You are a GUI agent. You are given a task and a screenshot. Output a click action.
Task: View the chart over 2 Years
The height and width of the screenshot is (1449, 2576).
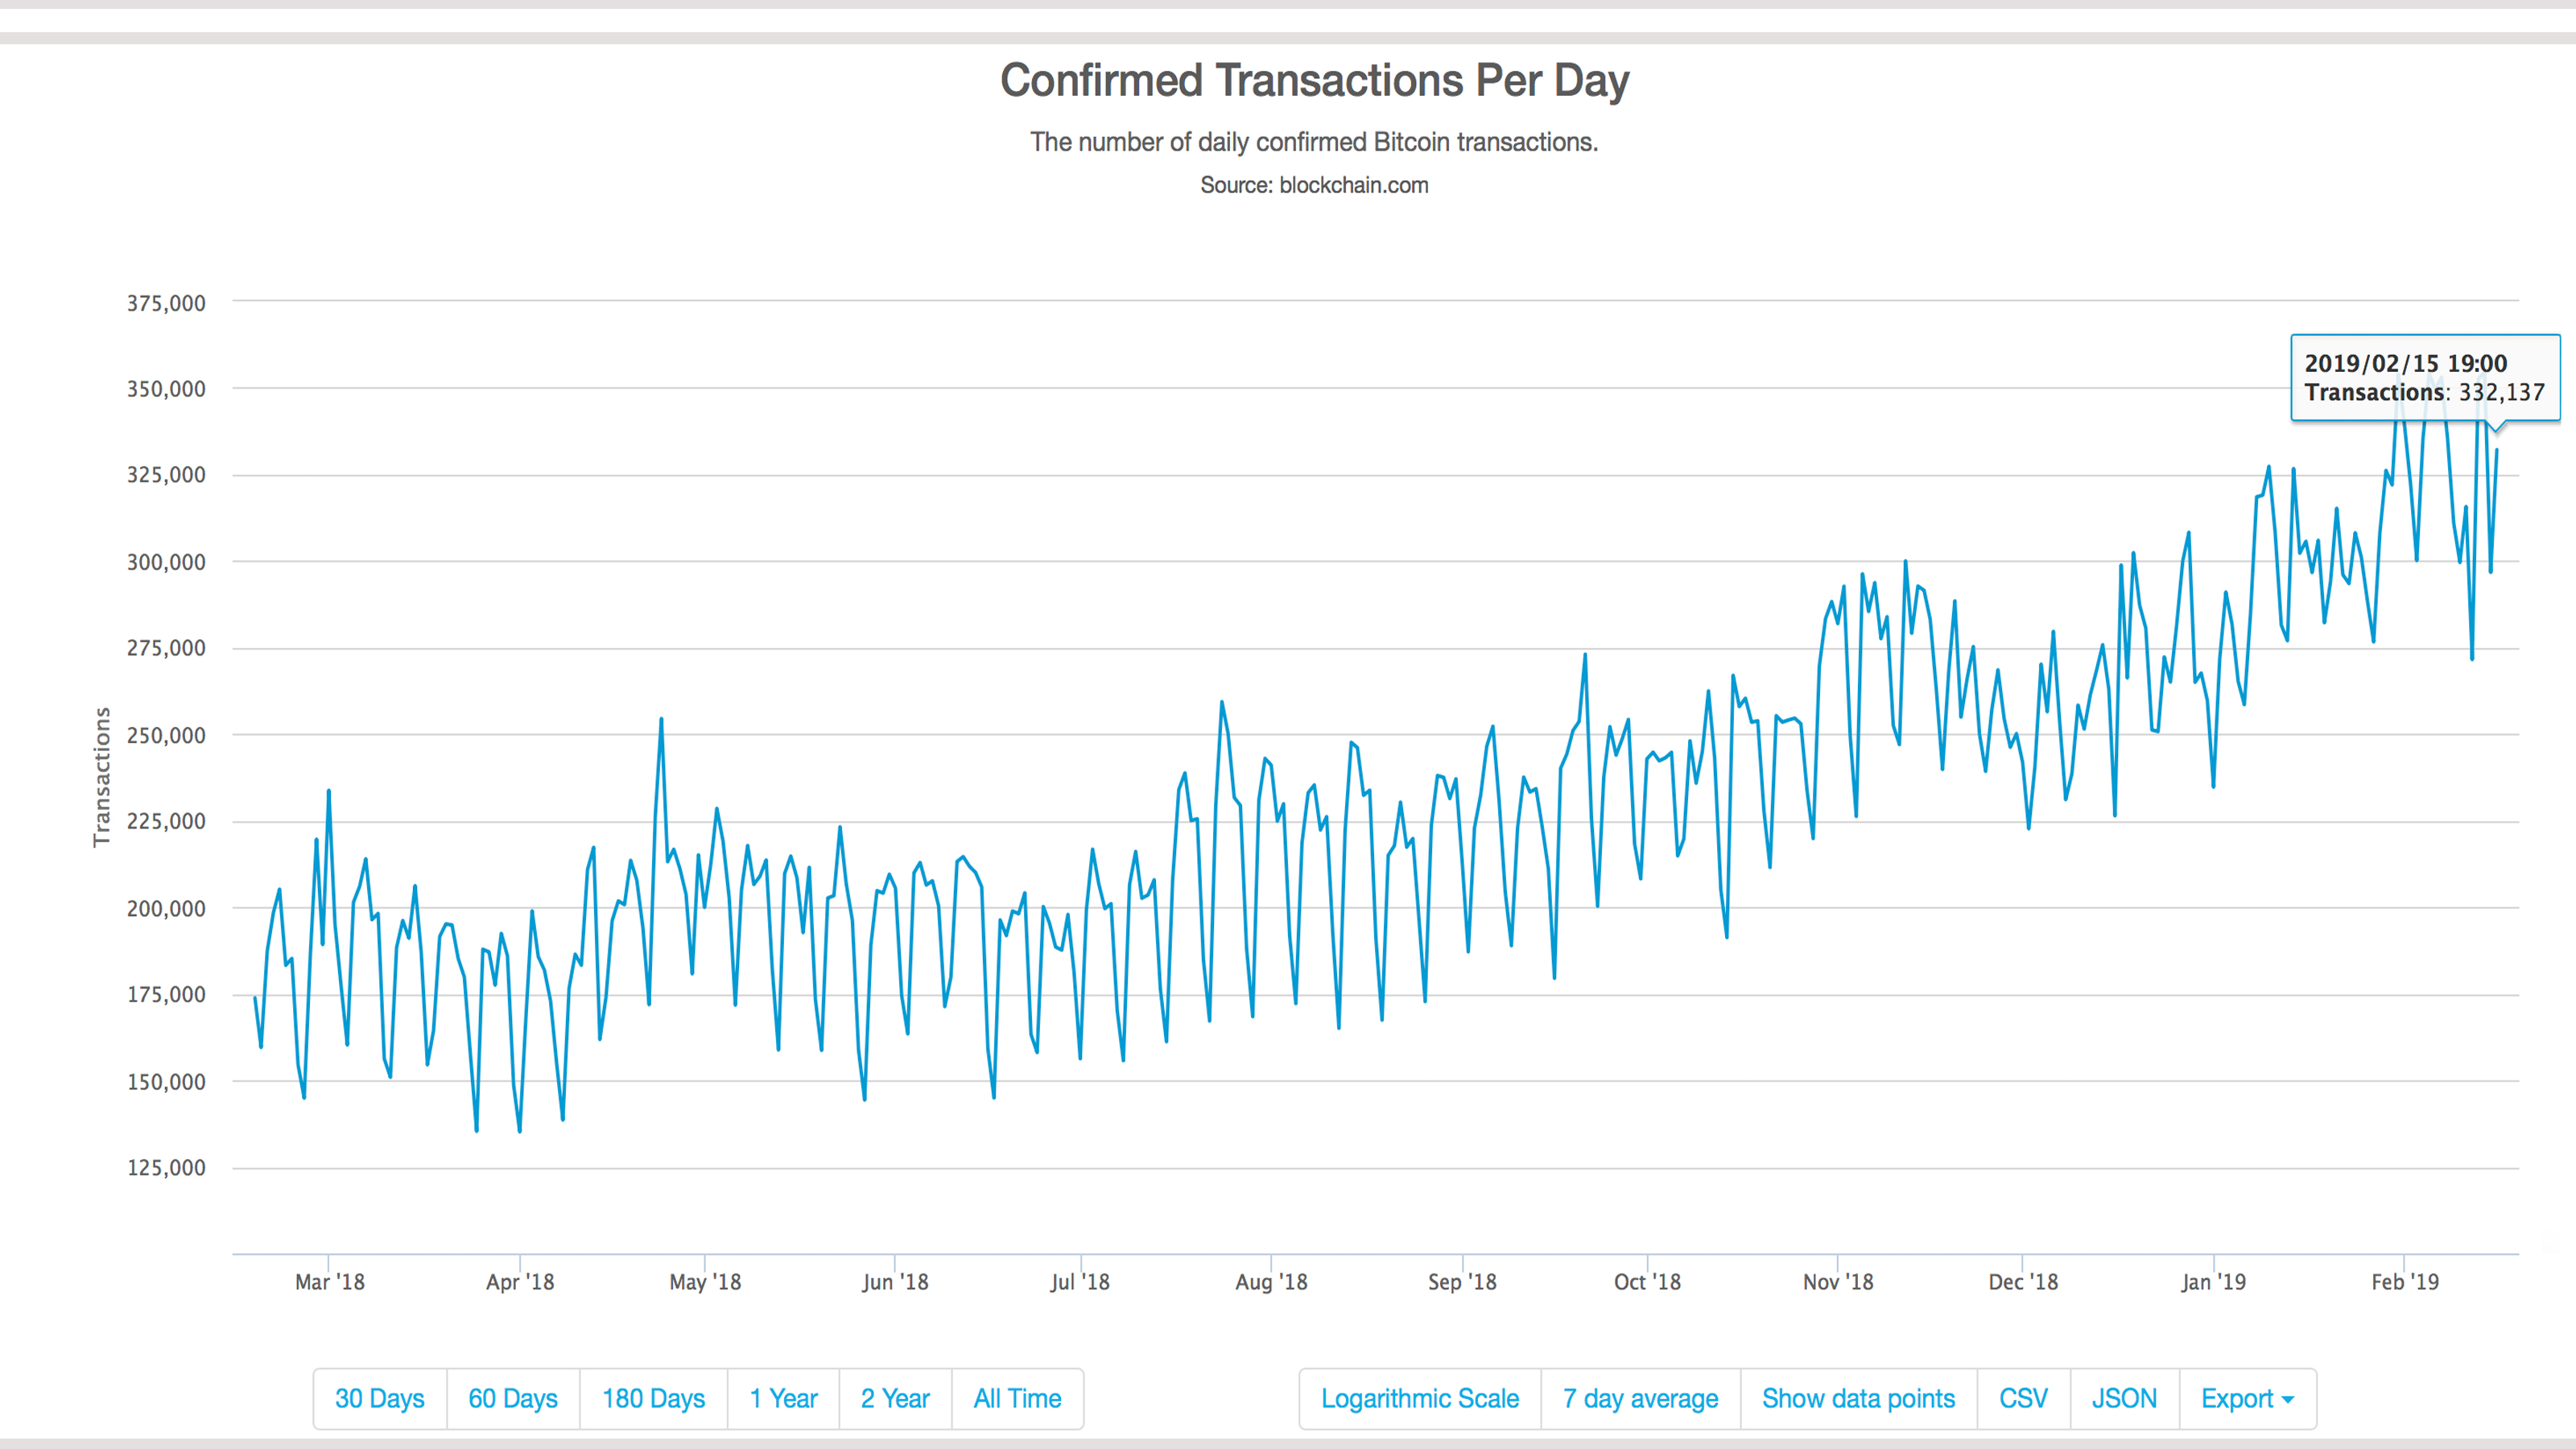pyautogui.click(x=894, y=1399)
